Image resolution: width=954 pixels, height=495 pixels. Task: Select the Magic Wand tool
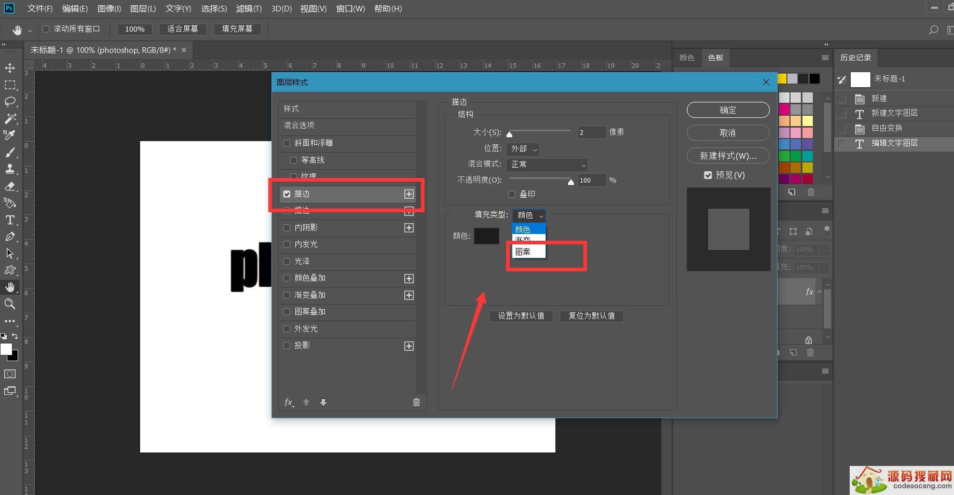(x=10, y=119)
